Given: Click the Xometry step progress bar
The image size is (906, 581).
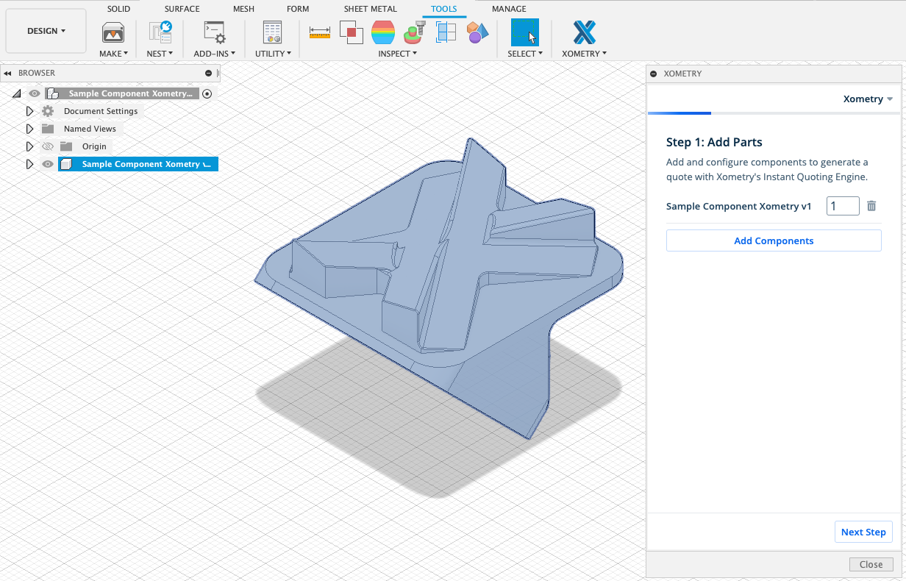Looking at the screenshot, I should click(x=774, y=113).
